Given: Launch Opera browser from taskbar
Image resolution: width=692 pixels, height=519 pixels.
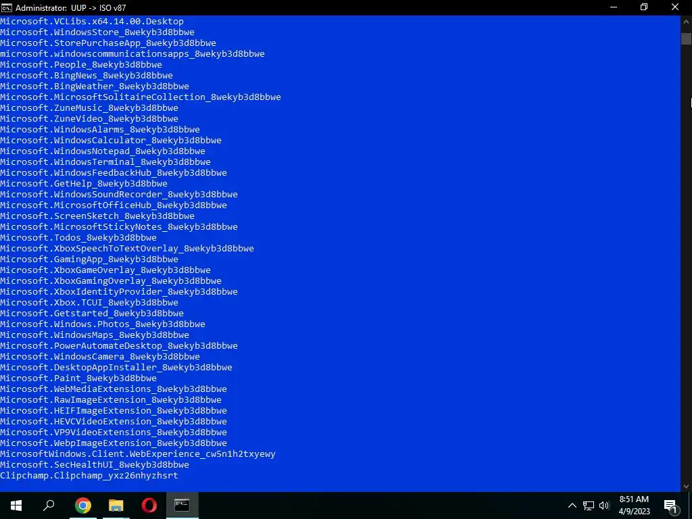Looking at the screenshot, I should [x=149, y=505].
